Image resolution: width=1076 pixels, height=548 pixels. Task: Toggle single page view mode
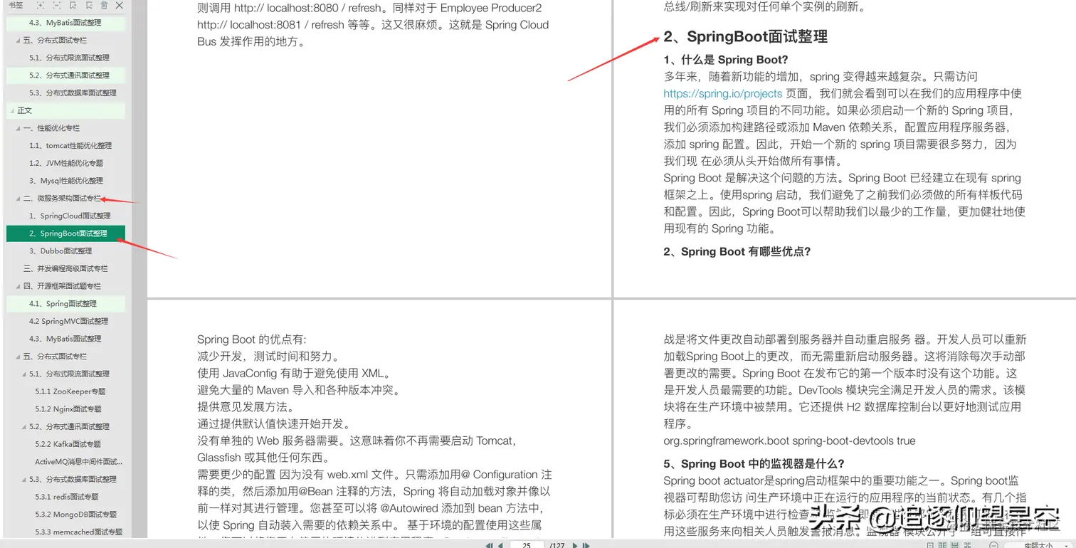[x=929, y=544]
